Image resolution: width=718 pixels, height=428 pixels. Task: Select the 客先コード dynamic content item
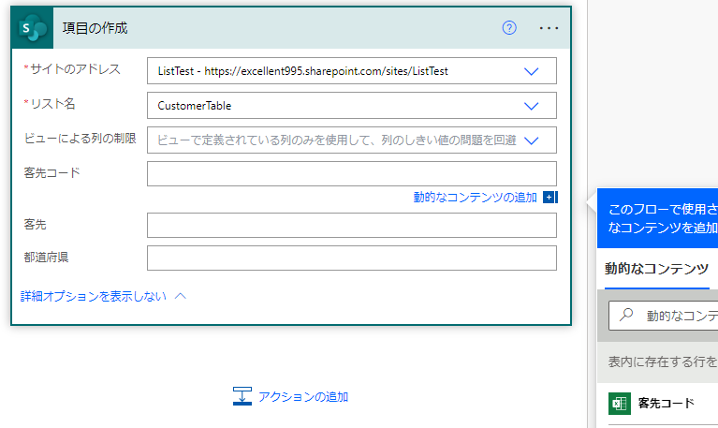(x=666, y=404)
